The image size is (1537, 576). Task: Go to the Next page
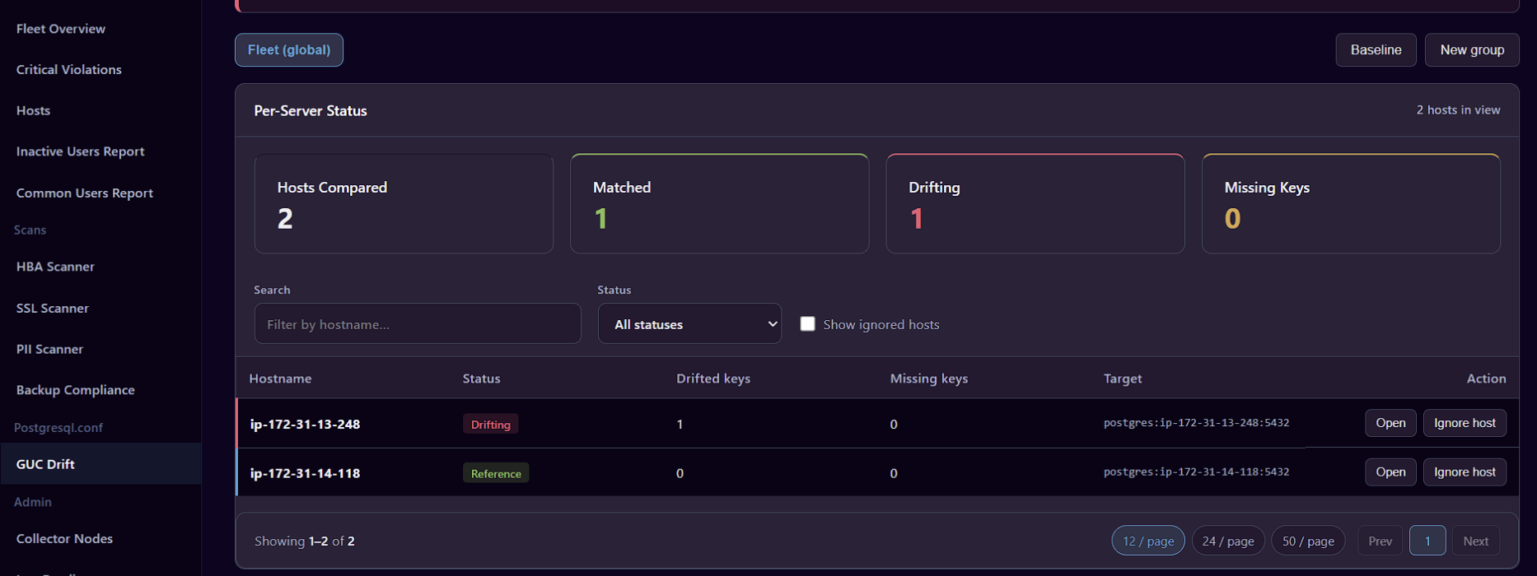pos(1475,541)
